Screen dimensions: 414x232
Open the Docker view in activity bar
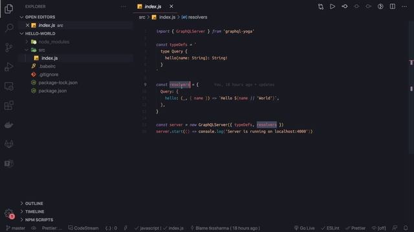pyautogui.click(x=8, y=124)
